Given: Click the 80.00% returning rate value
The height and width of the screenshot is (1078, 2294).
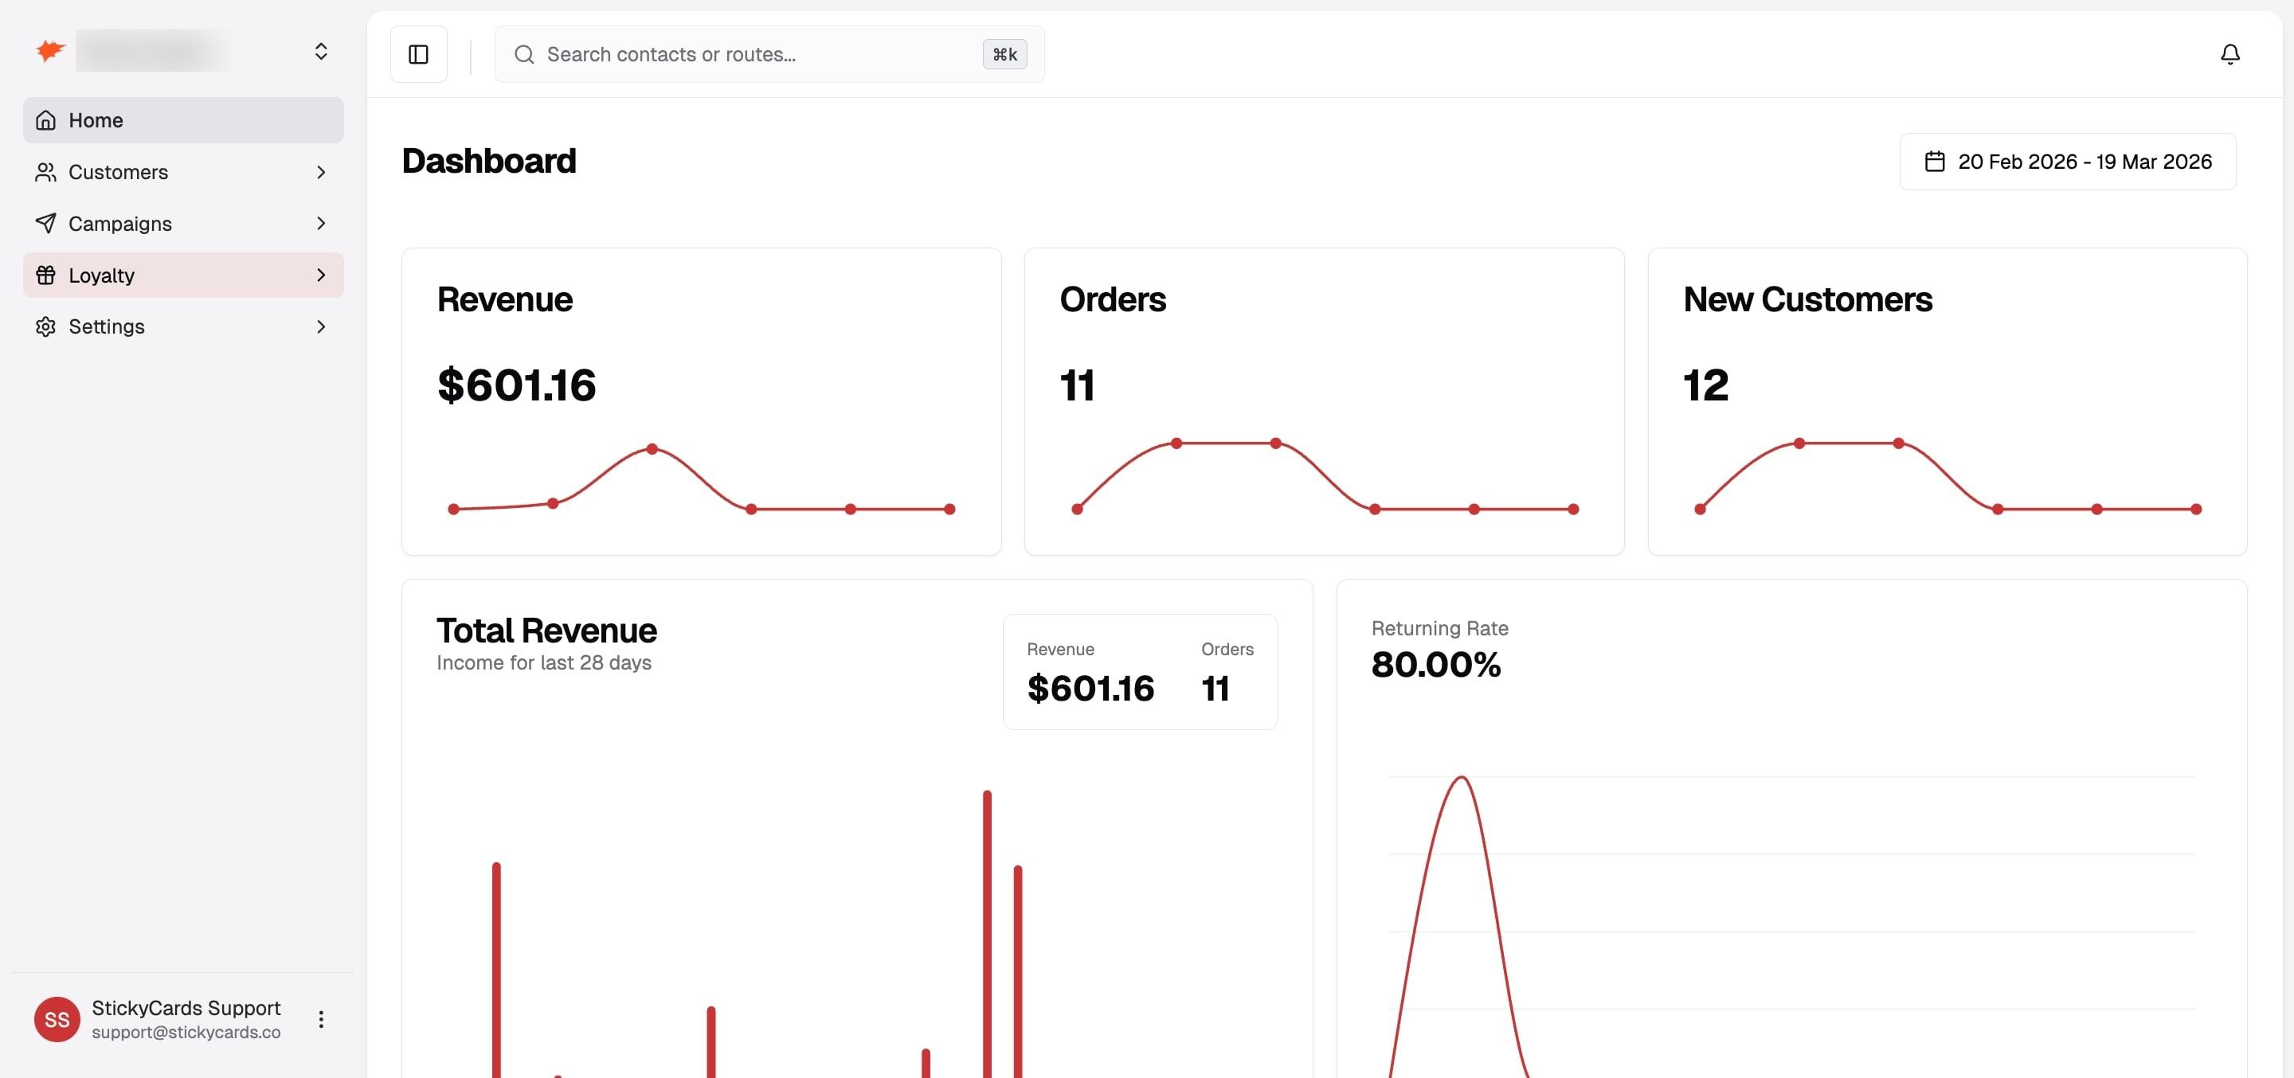Looking at the screenshot, I should [x=1435, y=664].
